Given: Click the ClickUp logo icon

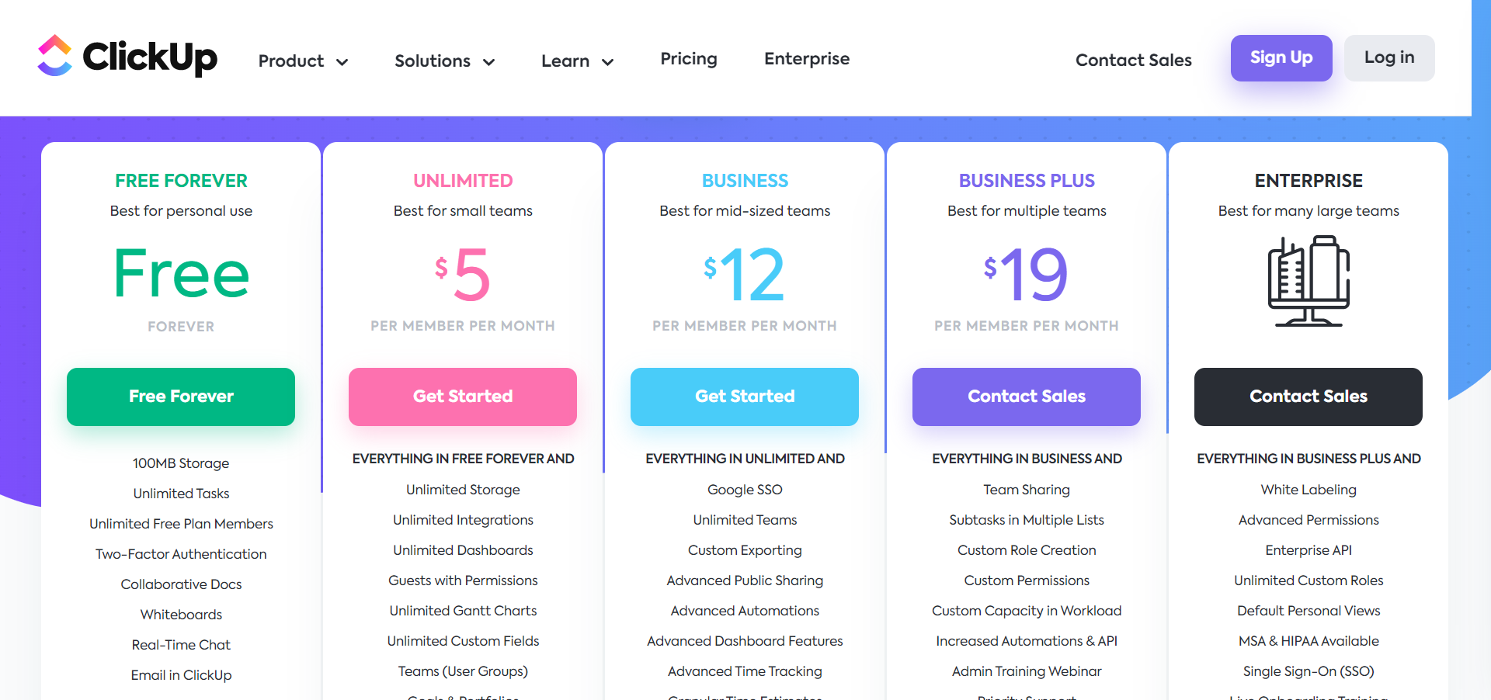Looking at the screenshot, I should (55, 56).
